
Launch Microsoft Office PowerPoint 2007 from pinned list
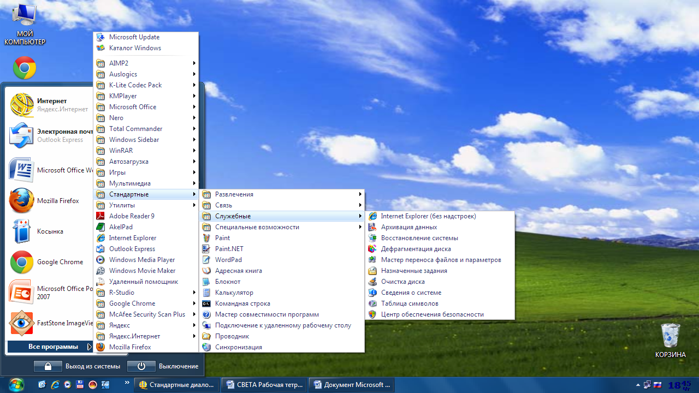tap(50, 293)
